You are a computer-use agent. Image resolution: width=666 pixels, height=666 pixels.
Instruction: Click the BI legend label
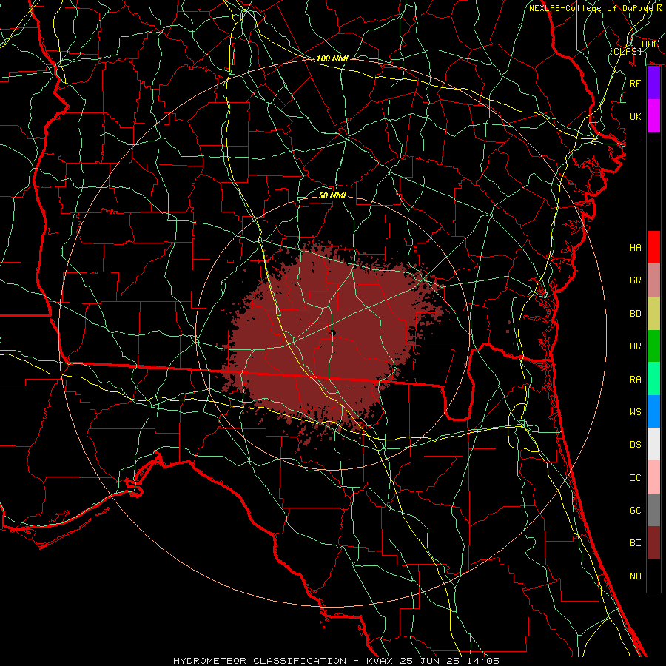pyautogui.click(x=635, y=543)
